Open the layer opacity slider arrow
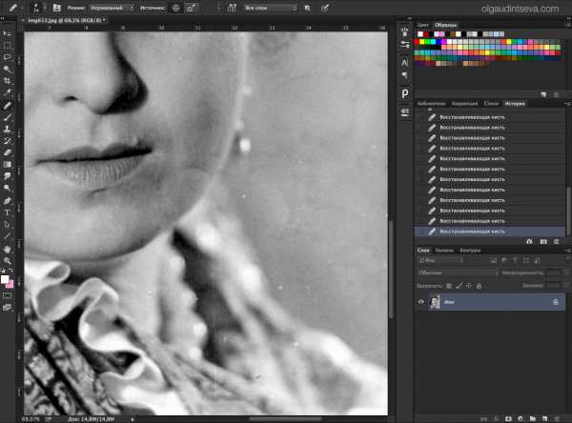The width and height of the screenshot is (572, 423). pyautogui.click(x=566, y=272)
